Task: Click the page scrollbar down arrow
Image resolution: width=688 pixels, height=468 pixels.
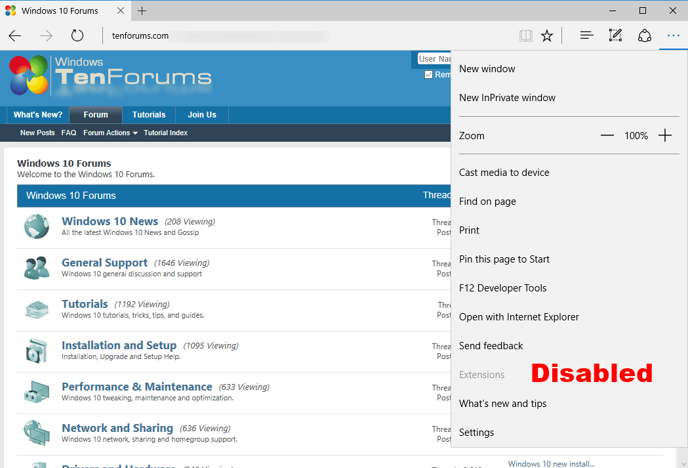Action: pyautogui.click(x=683, y=463)
